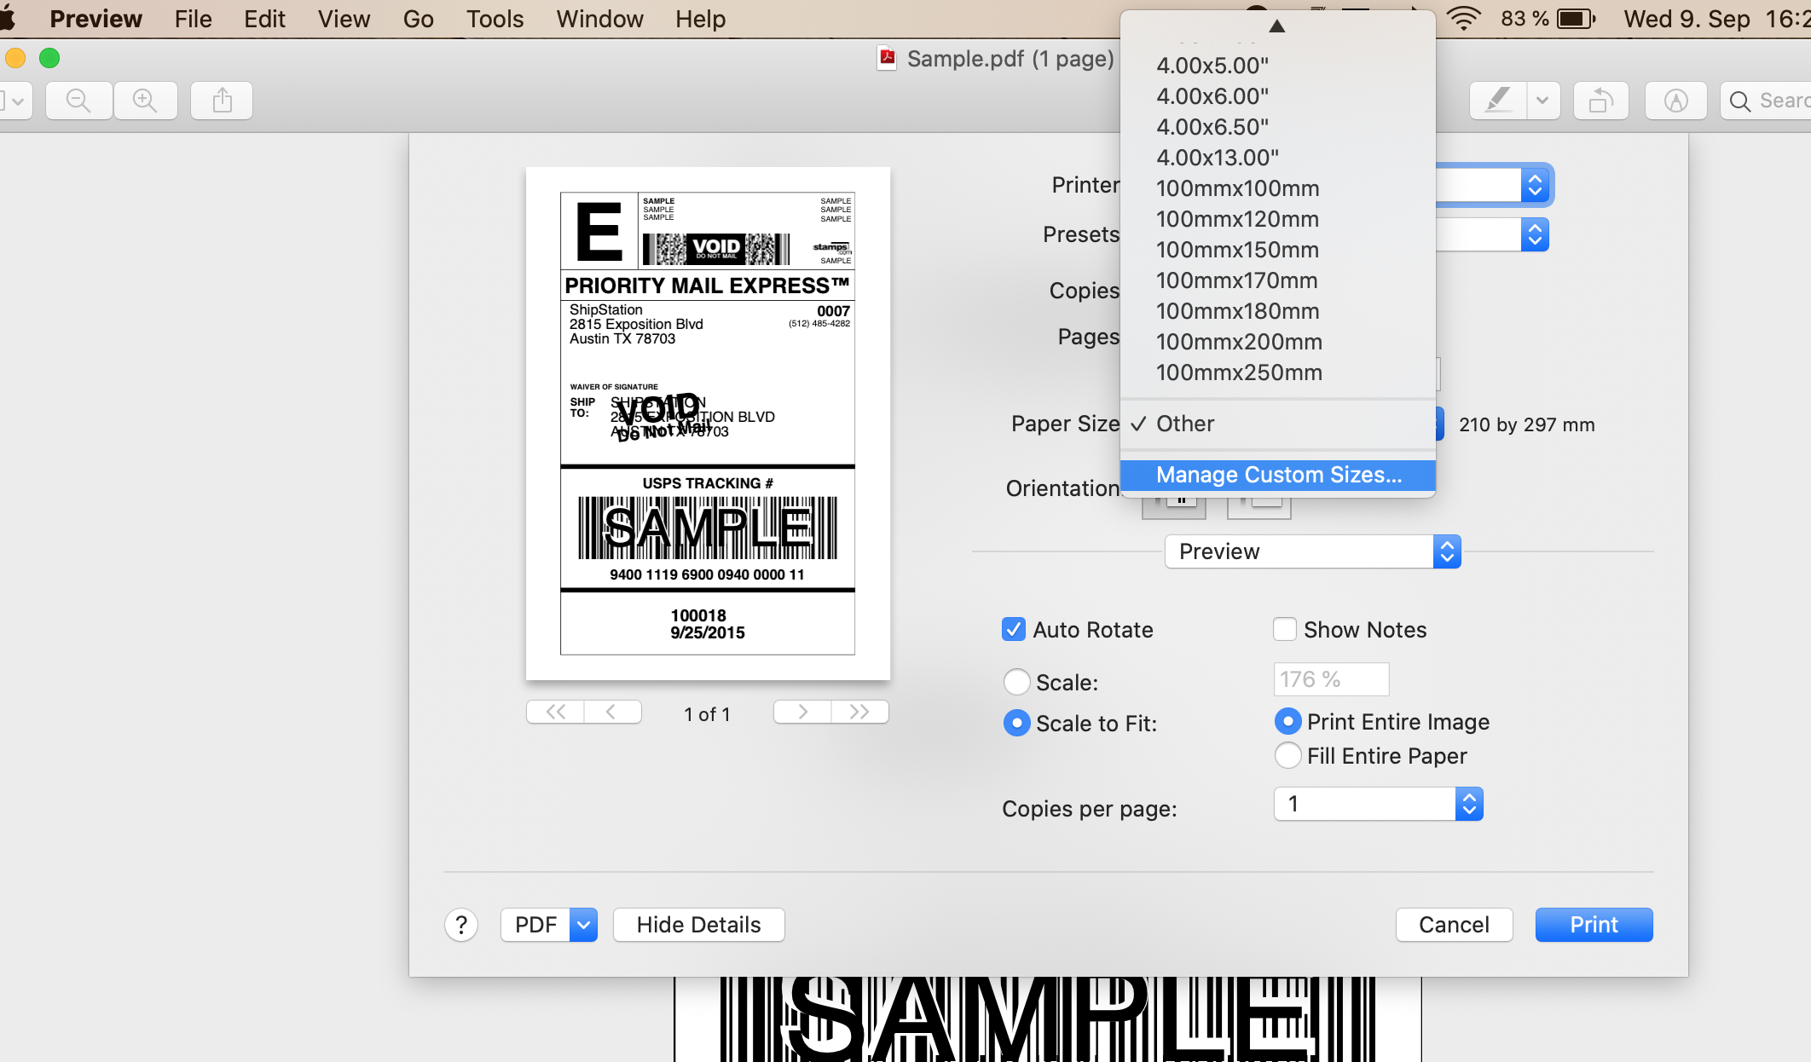Select the Scale radio button
1811x1062 pixels.
pos(1016,682)
